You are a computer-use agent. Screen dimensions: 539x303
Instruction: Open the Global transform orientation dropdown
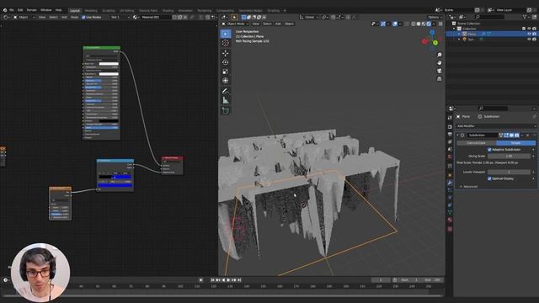click(309, 17)
